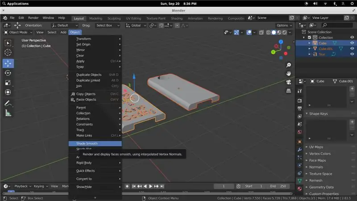Select the Scale tool in left toolbar
Viewport: 357px width, 201px height.
click(8, 83)
